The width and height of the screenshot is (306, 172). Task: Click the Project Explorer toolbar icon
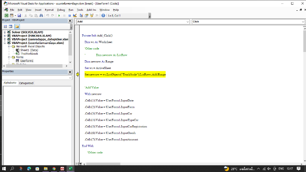81,16
